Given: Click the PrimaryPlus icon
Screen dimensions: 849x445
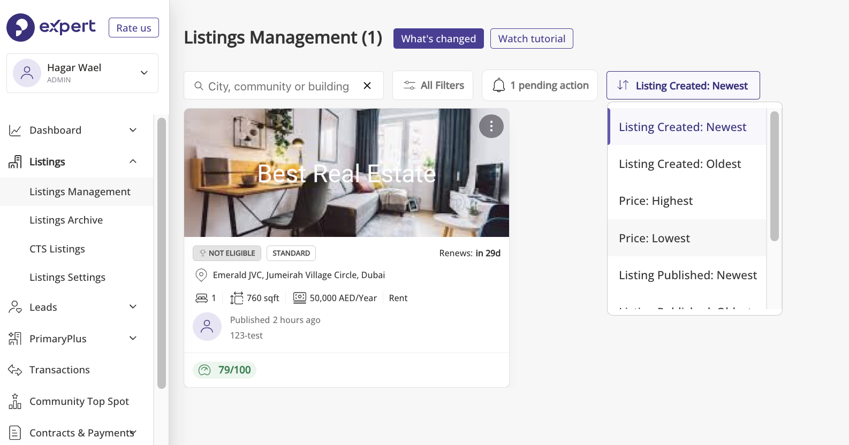Looking at the screenshot, I should (x=15, y=339).
